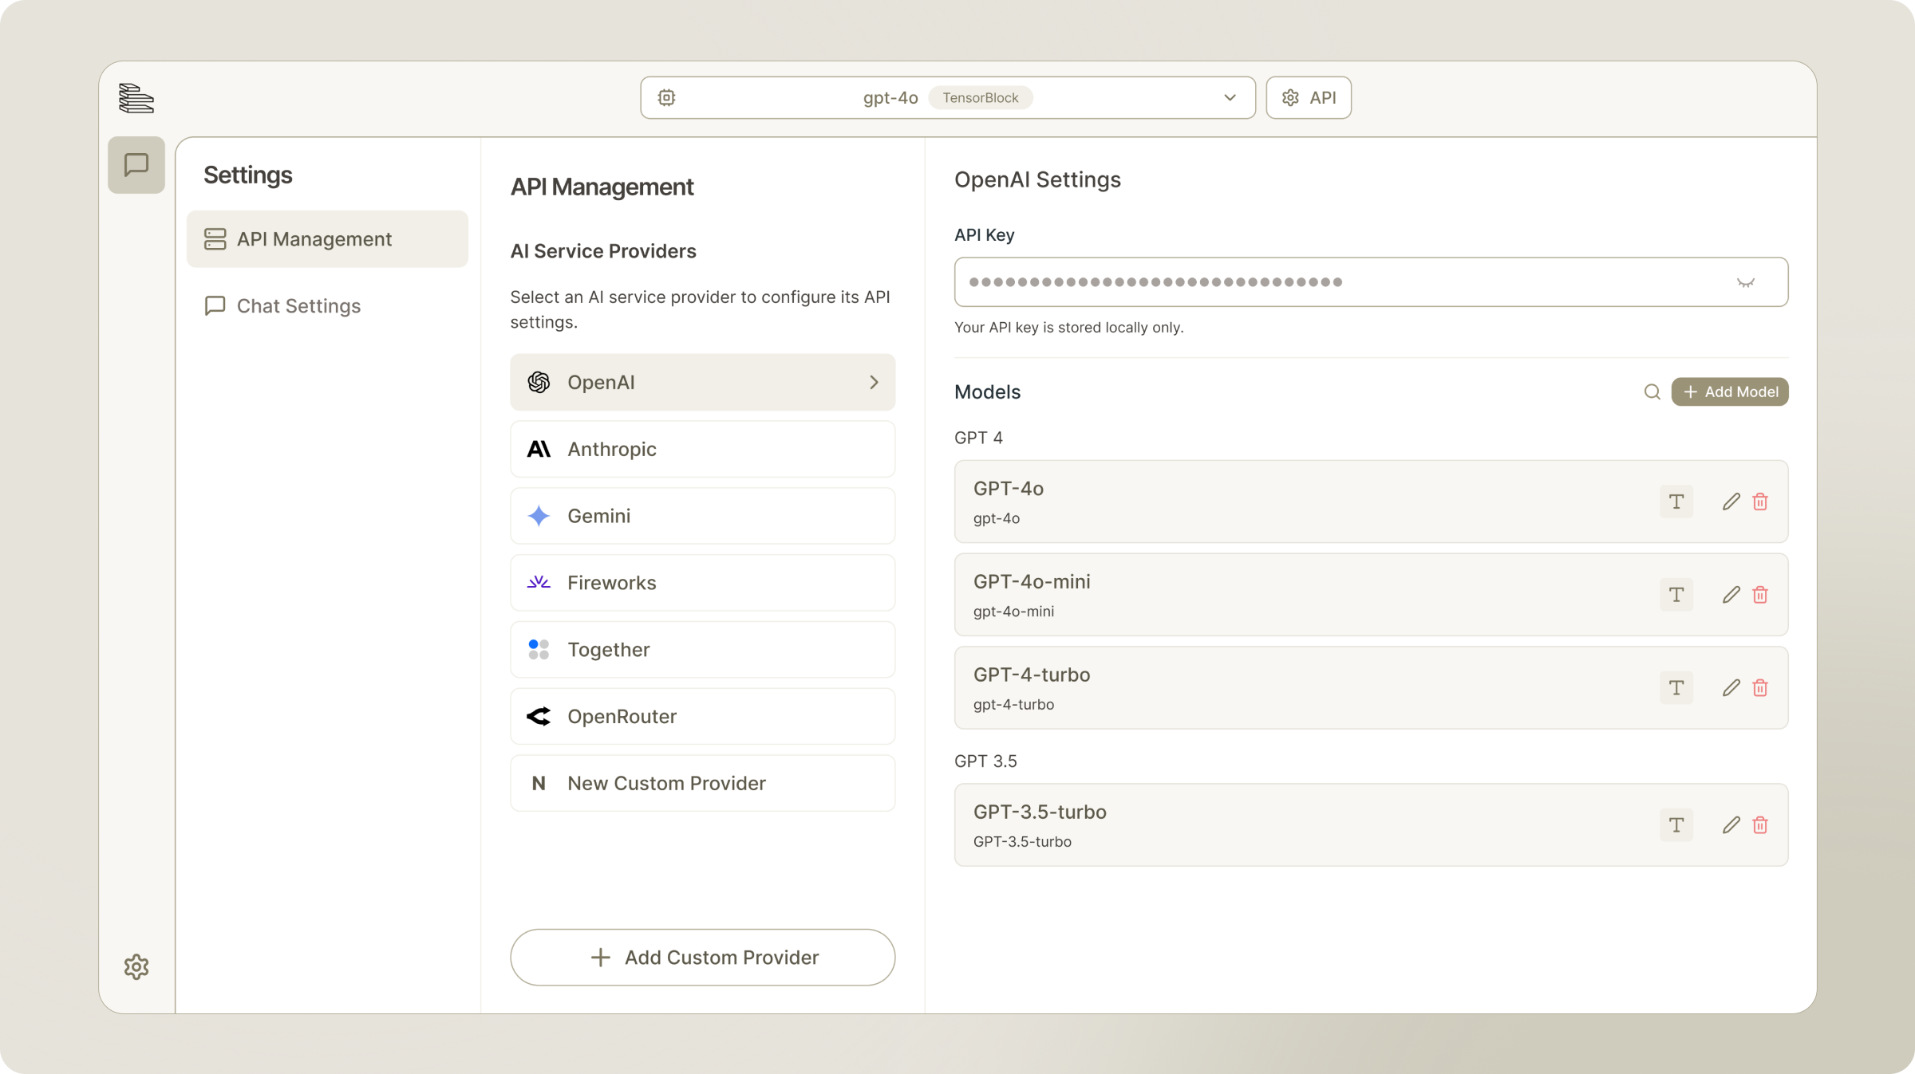The width and height of the screenshot is (1915, 1074).
Task: Select the Anthropic provider
Action: [x=702, y=449]
